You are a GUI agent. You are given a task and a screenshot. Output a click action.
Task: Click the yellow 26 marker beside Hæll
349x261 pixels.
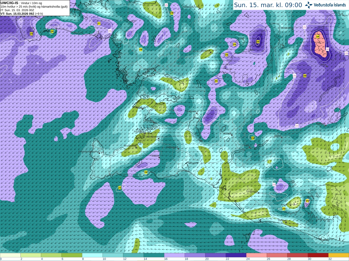pos(253,138)
